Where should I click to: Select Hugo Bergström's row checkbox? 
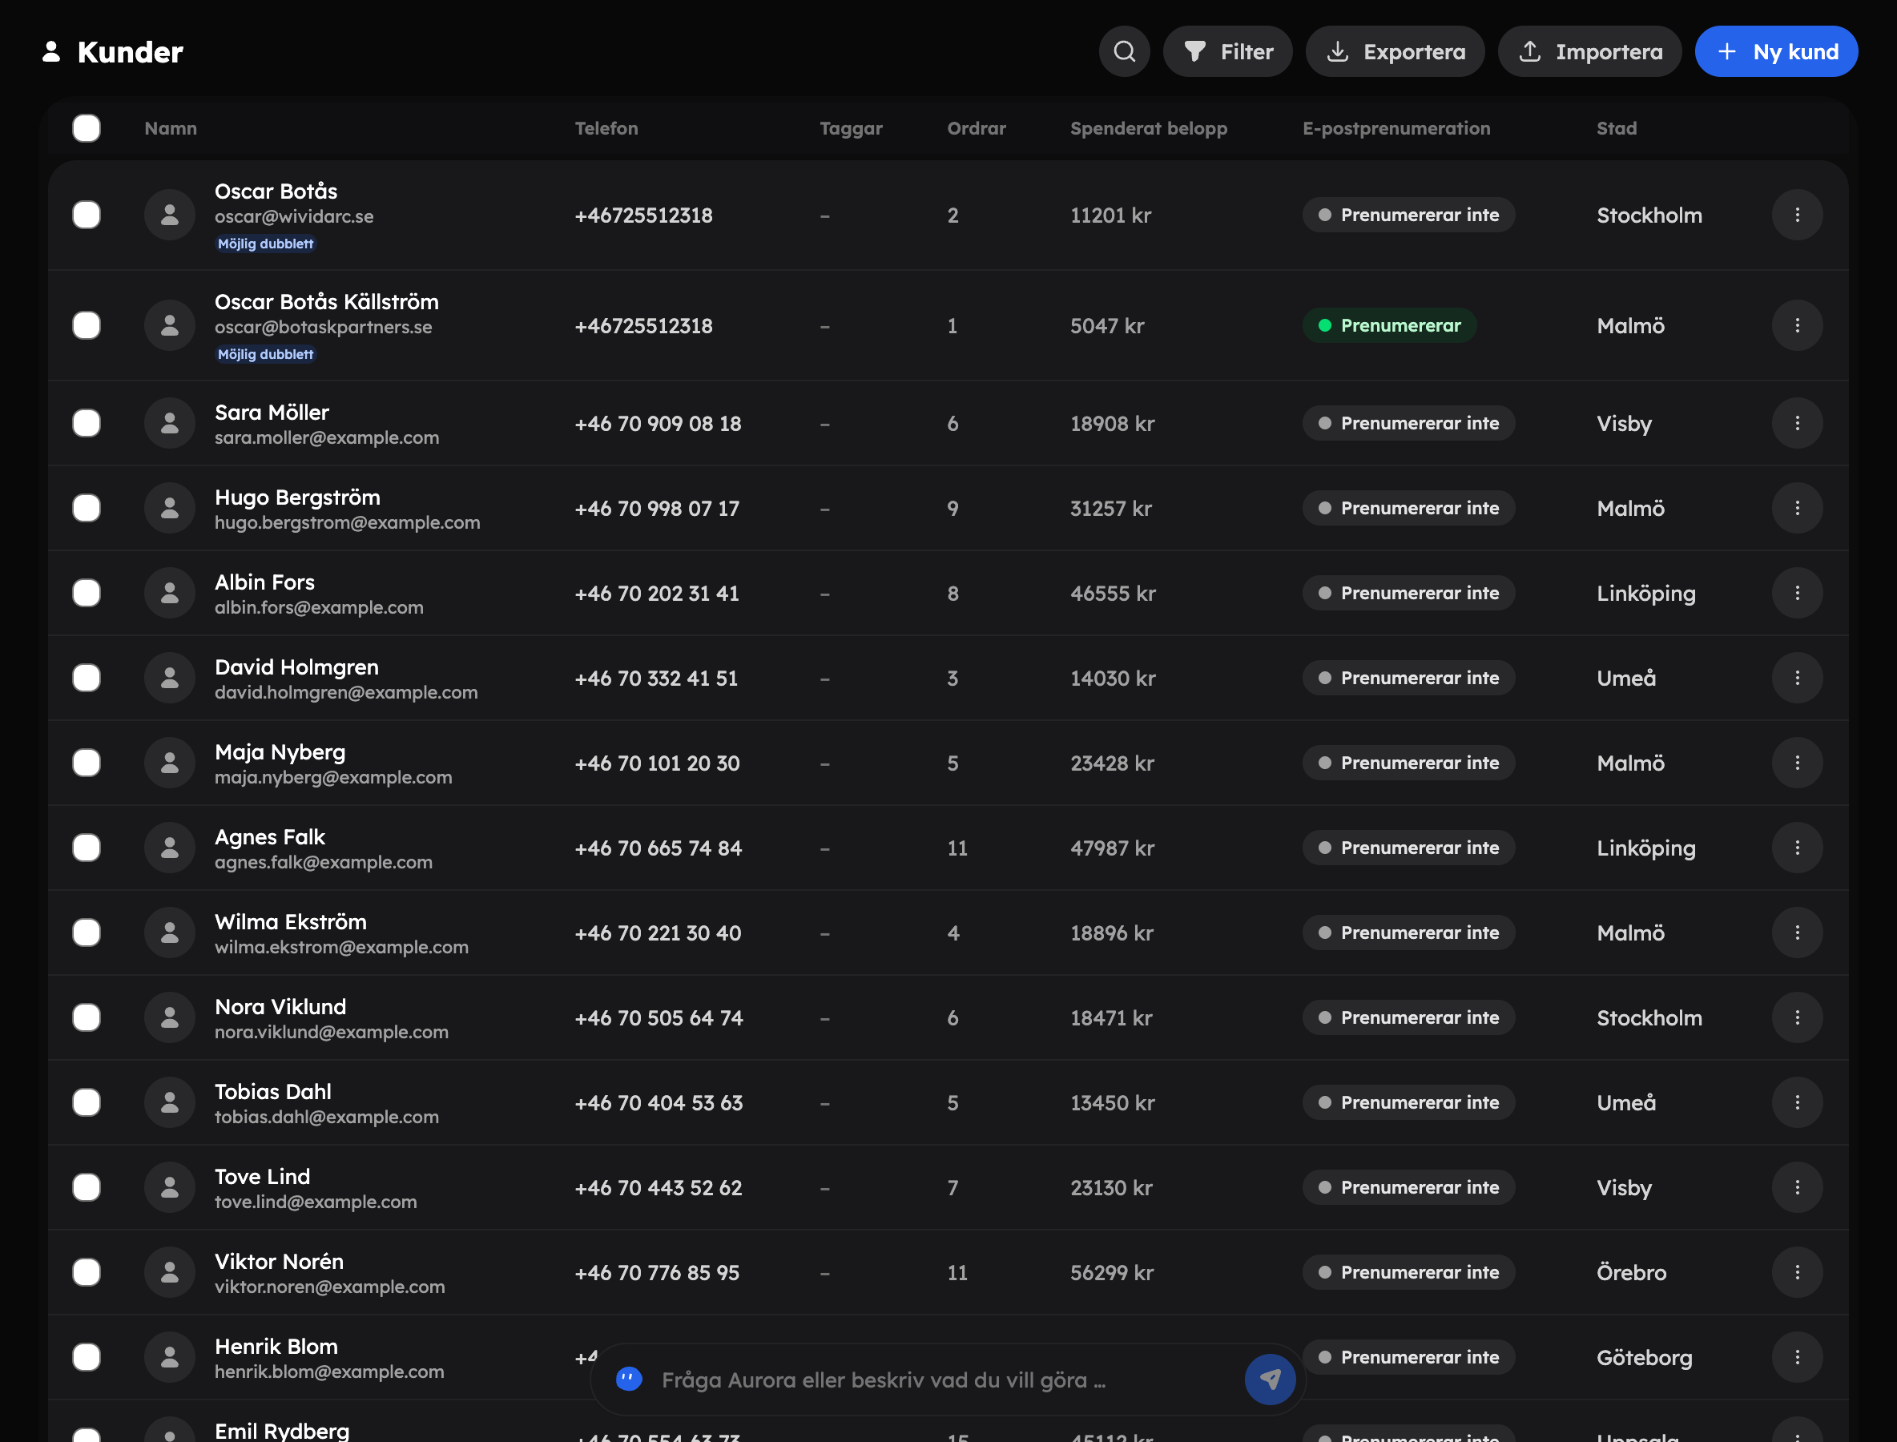[x=87, y=508]
